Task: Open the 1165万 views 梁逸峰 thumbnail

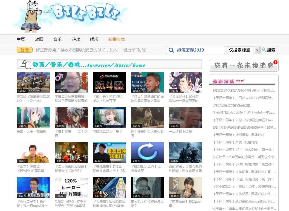Action: (147, 82)
